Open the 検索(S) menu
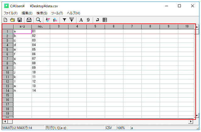 pos(42,13)
